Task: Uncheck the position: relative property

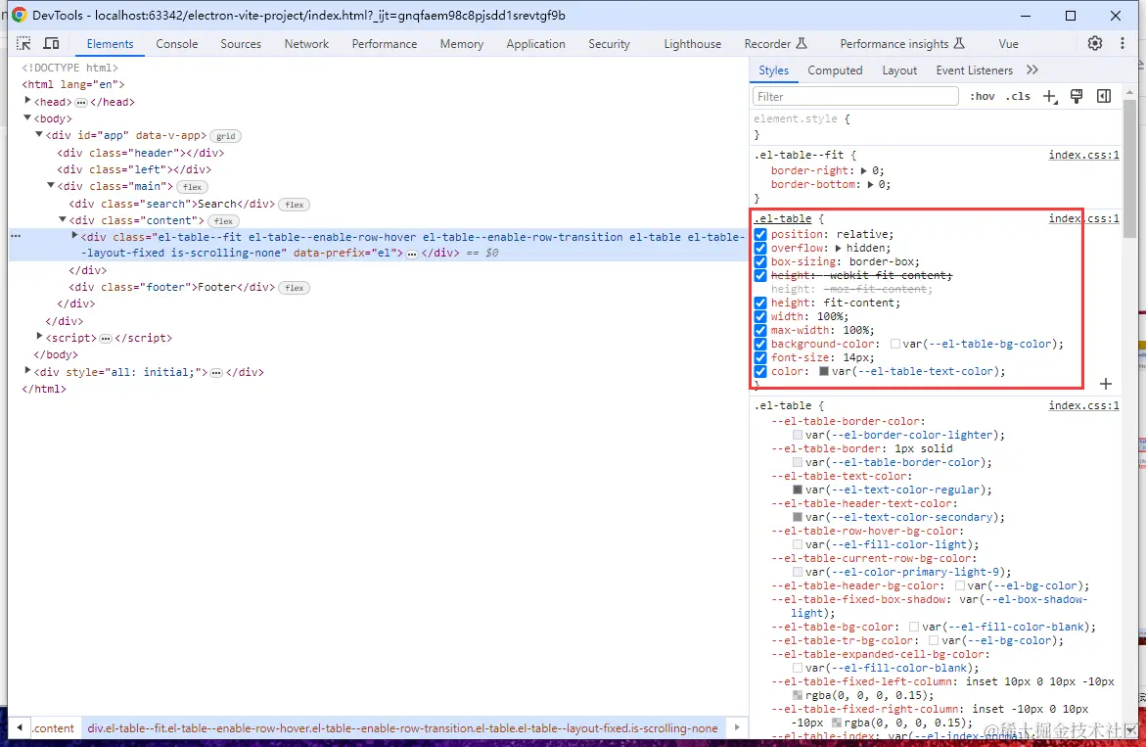Action: [760, 235]
